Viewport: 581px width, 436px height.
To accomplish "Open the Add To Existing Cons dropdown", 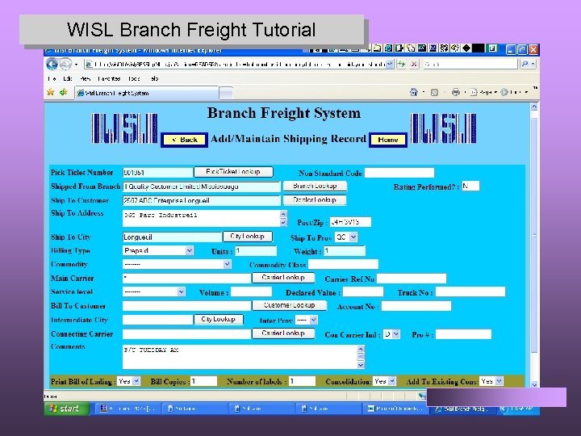I will (491, 381).
